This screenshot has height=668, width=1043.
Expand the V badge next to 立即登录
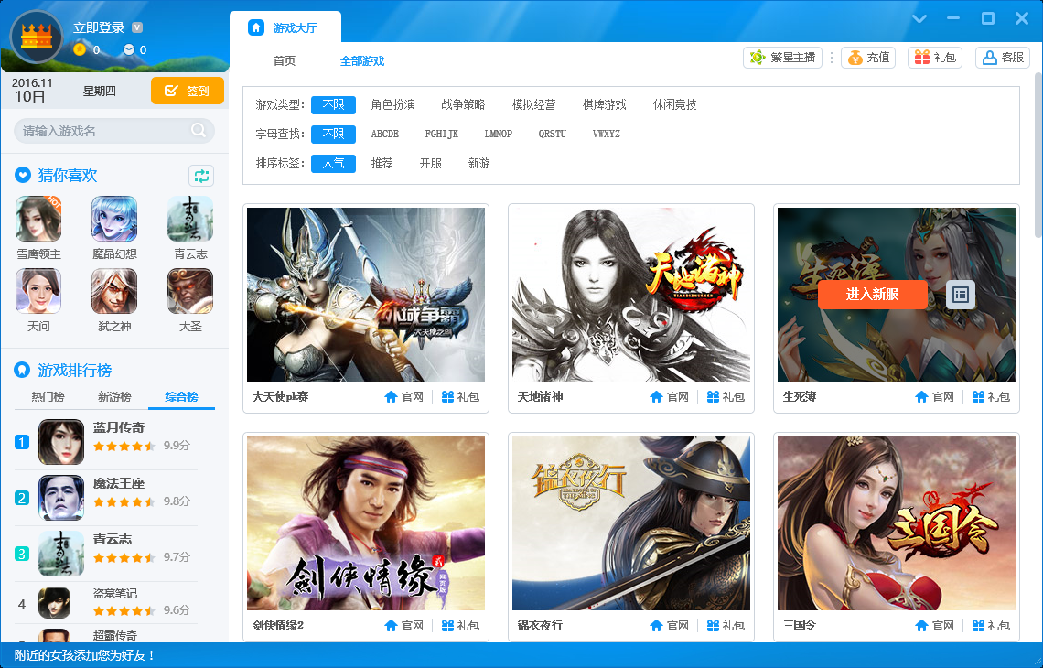coord(137,27)
